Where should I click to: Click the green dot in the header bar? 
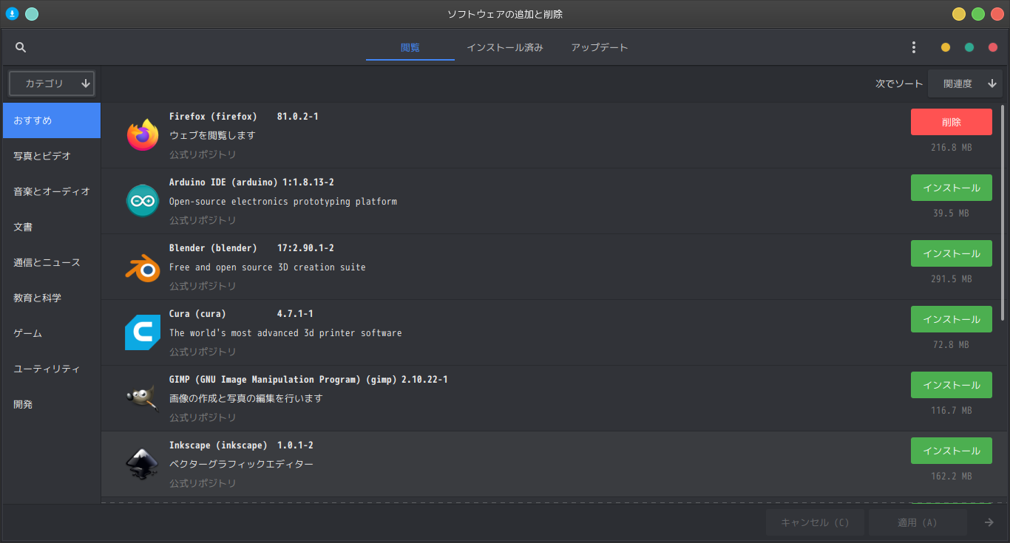pyautogui.click(x=969, y=47)
